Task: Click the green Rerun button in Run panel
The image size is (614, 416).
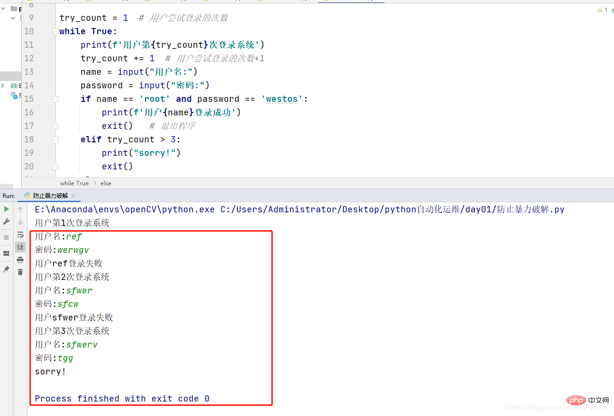Action: pos(6,209)
